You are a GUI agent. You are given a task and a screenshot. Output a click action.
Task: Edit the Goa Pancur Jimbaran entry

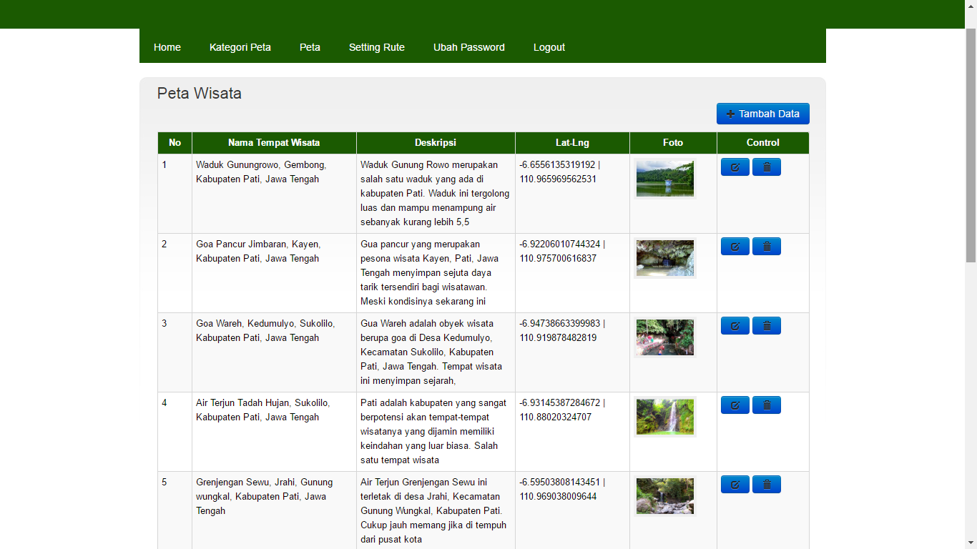735,247
